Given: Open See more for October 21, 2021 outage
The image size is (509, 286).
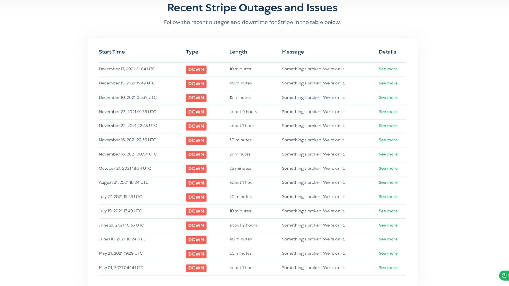Looking at the screenshot, I should pyautogui.click(x=388, y=168).
